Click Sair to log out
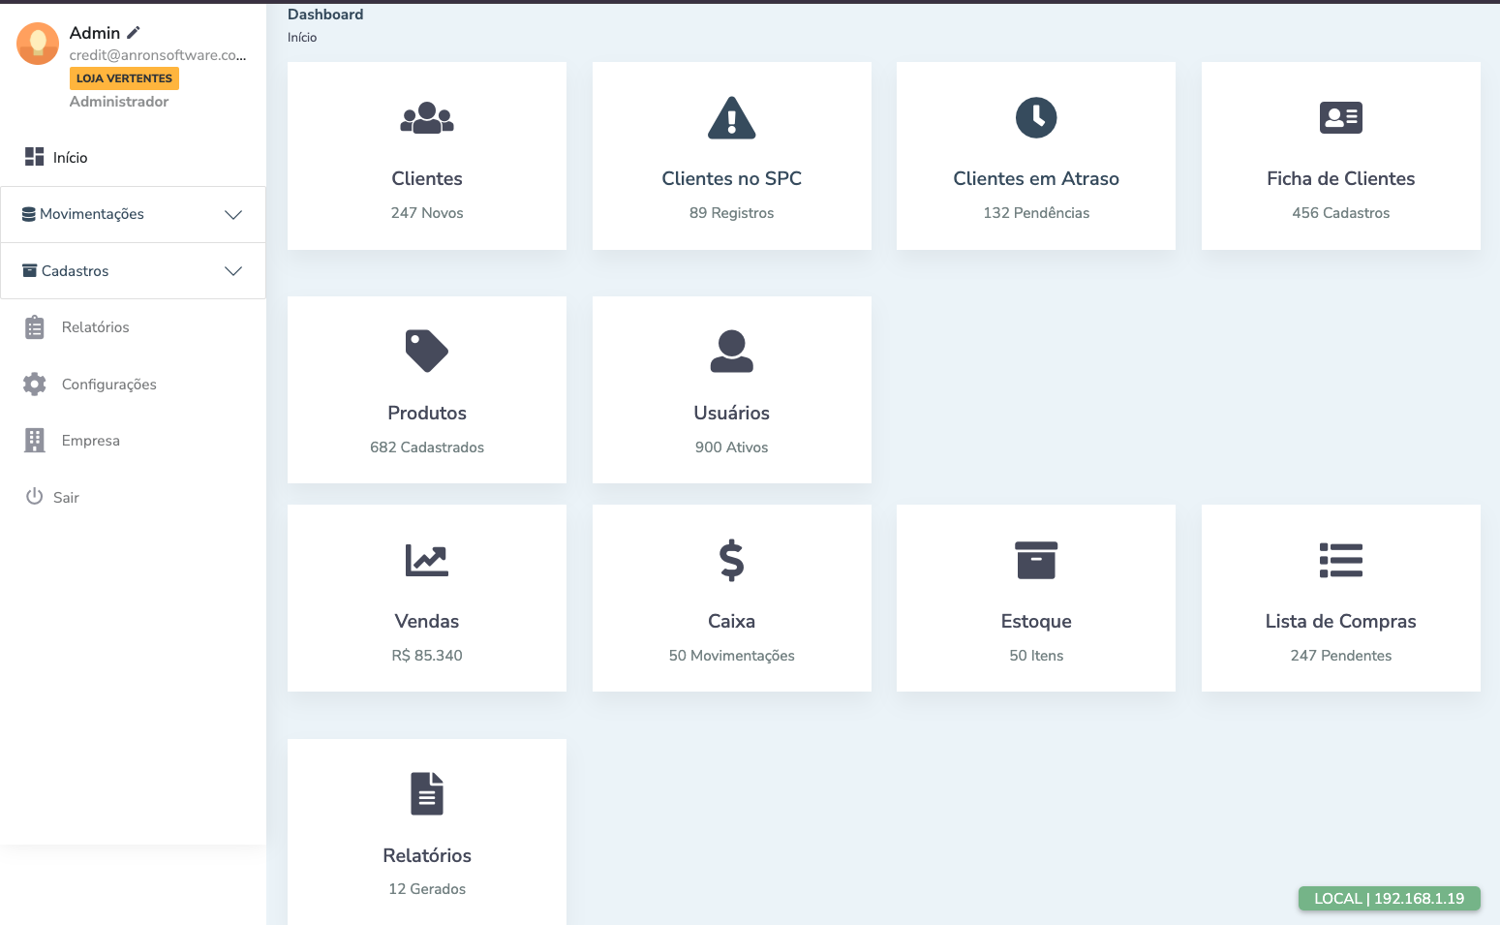 click(x=66, y=497)
